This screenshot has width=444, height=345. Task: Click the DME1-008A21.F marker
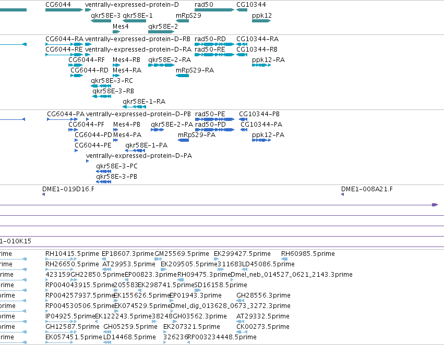(343, 194)
